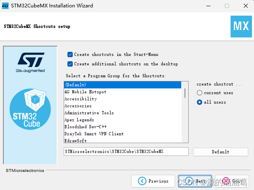Screen dimensions: 254x190
Task: Close the installation wizard window
Action: 246,6
